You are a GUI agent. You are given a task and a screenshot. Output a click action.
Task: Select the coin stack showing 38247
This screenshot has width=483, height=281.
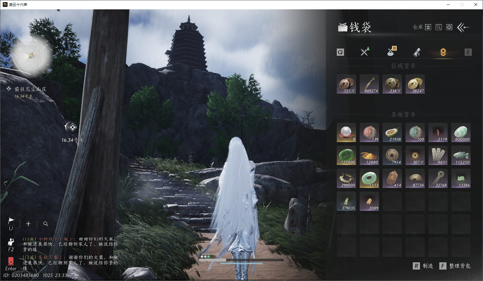coord(415,84)
